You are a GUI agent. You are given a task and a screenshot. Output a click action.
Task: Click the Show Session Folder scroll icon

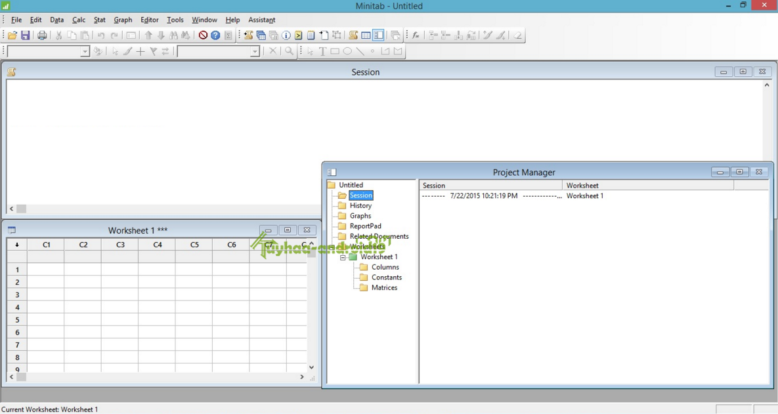[353, 35]
